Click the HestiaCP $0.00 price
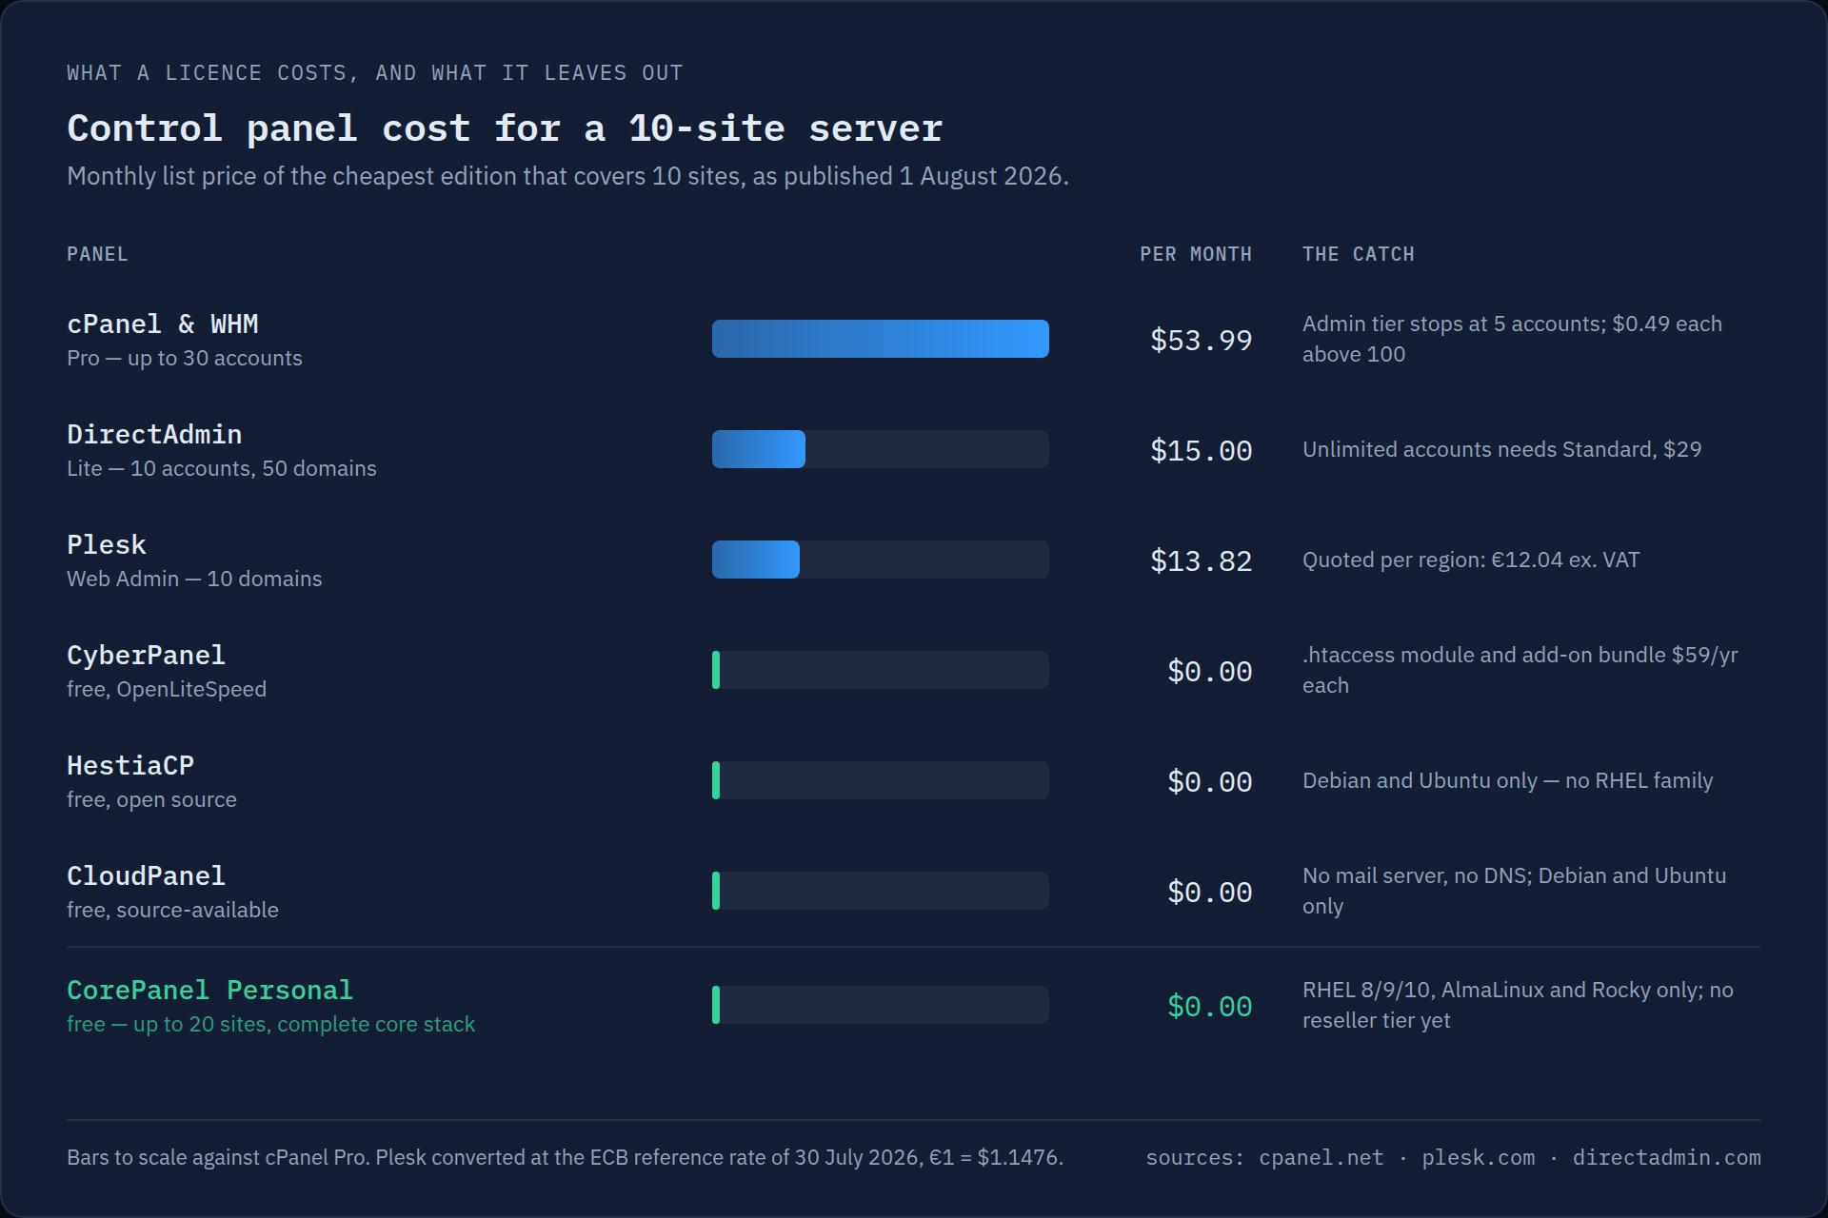The image size is (1828, 1218). coord(1209,781)
